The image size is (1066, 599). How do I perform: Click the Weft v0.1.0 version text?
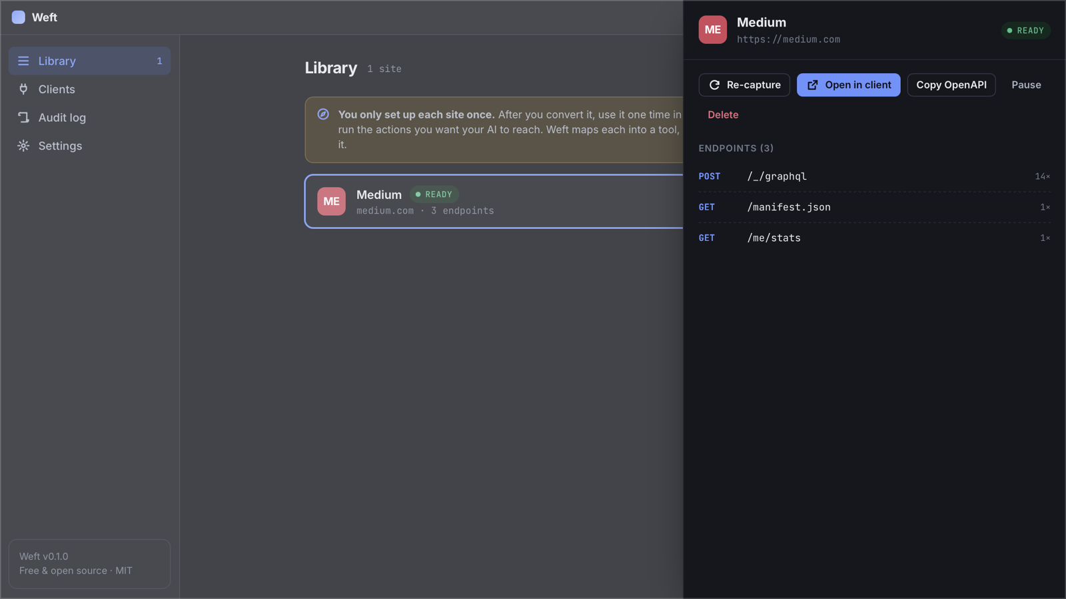click(x=43, y=556)
